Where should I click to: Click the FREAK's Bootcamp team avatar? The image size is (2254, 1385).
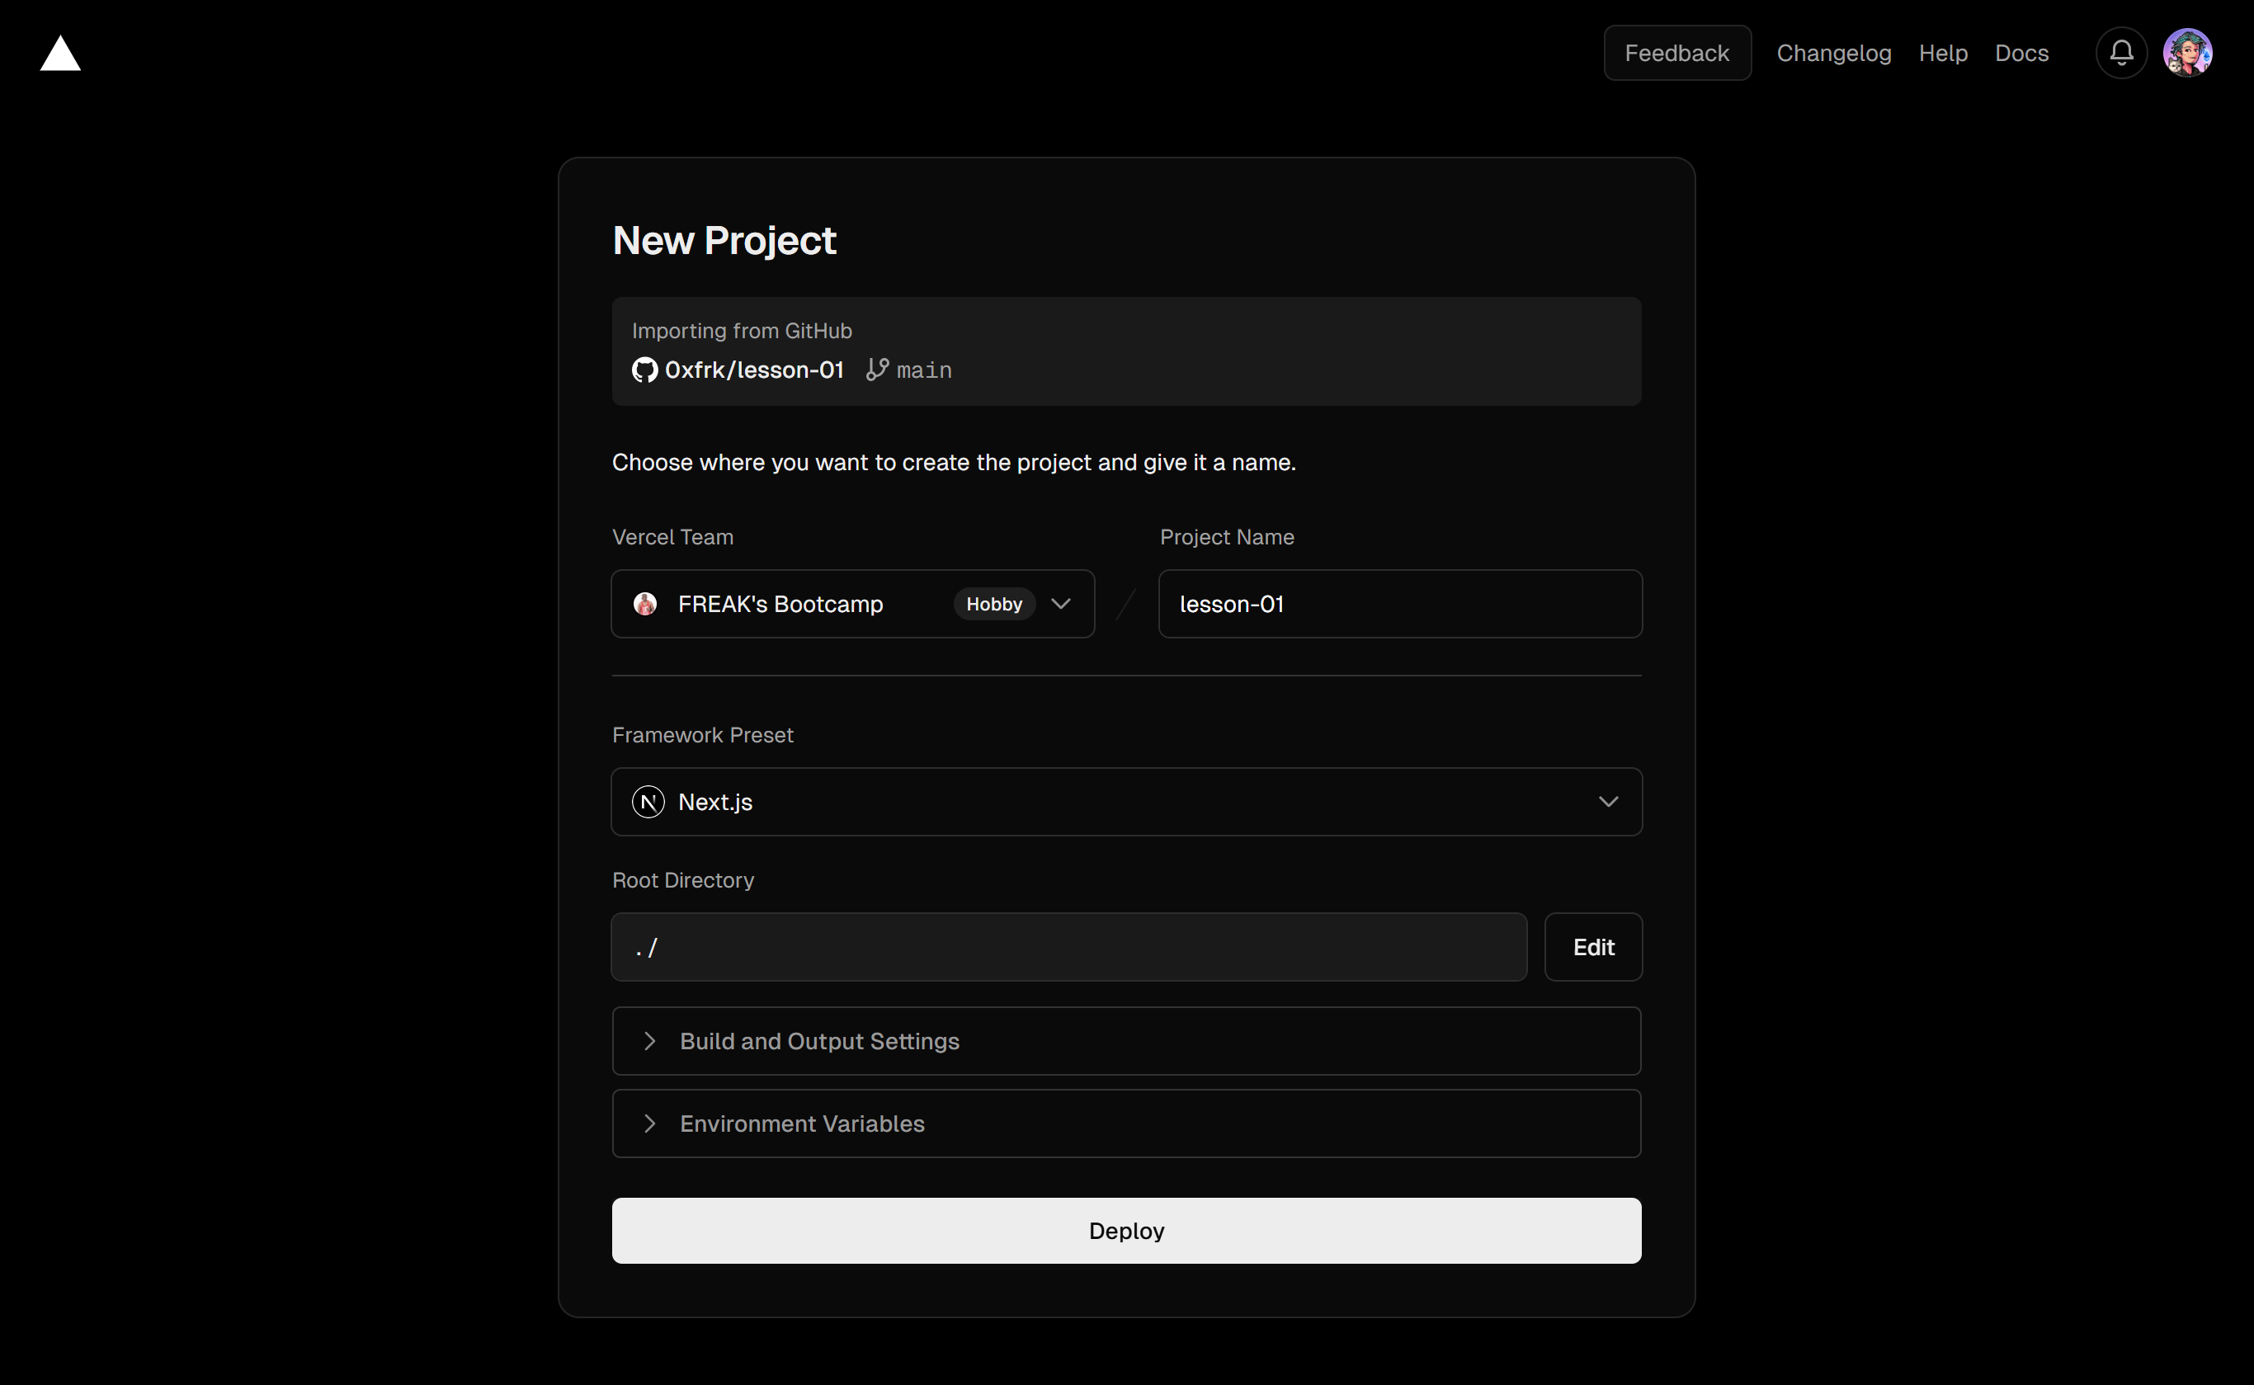(x=645, y=604)
